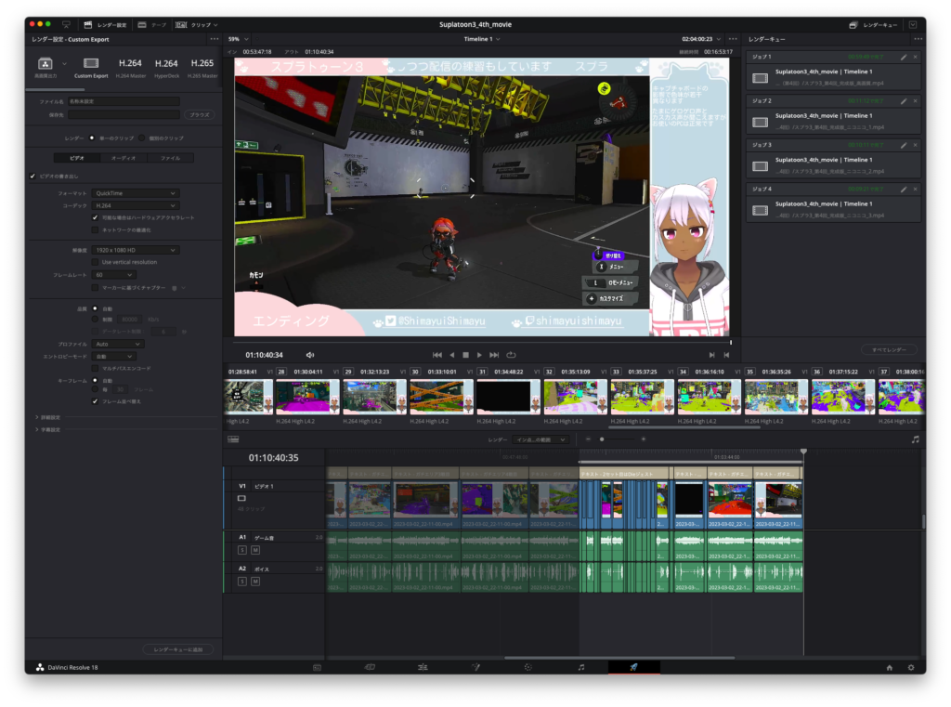Edit Job 1 with pencil icon
Screen dimensions: 951x707
904,57
